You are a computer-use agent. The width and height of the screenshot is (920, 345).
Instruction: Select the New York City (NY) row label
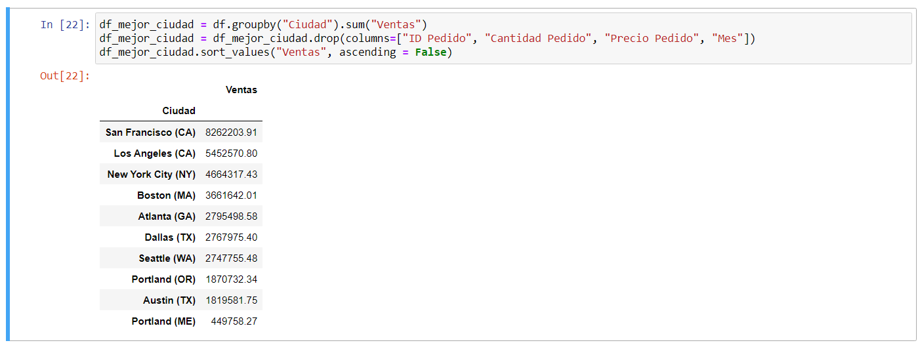coord(151,174)
